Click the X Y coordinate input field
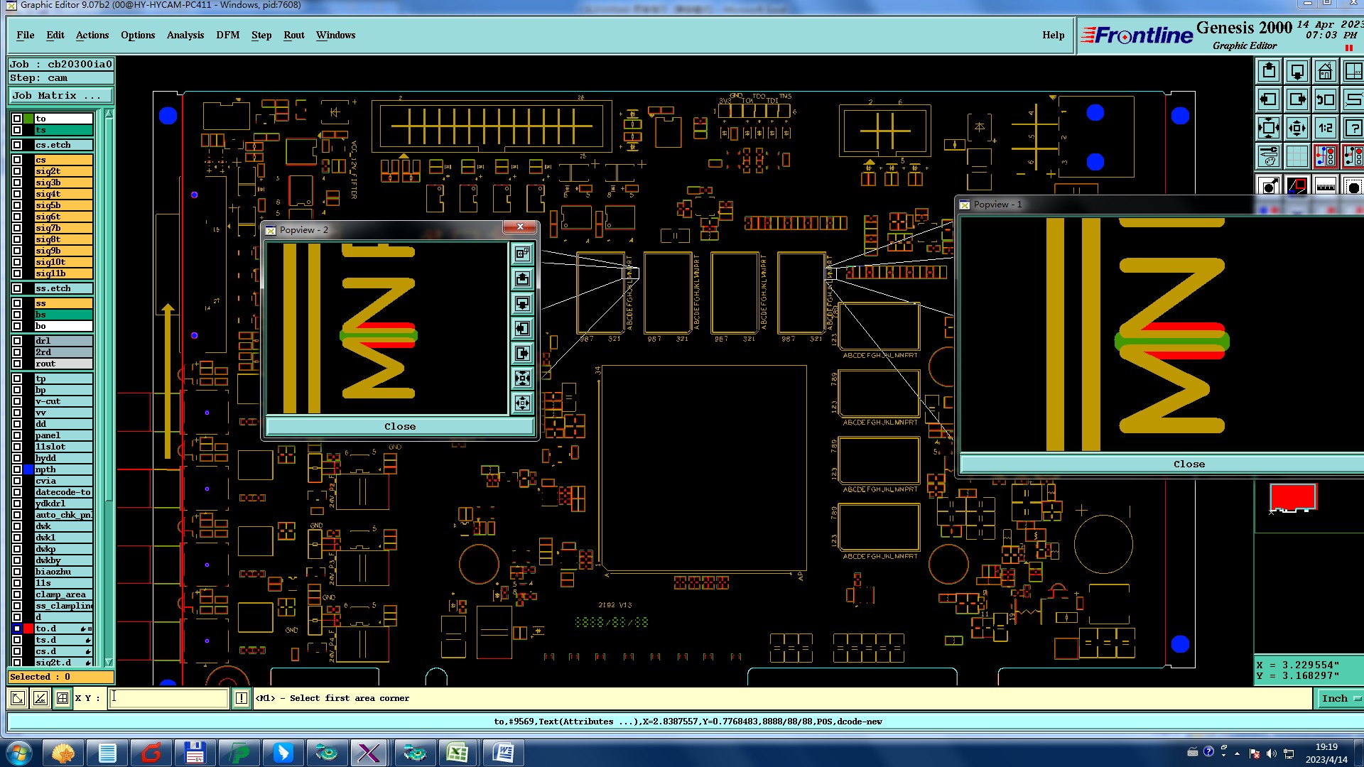Image resolution: width=1364 pixels, height=767 pixels. 169,698
